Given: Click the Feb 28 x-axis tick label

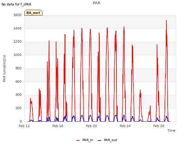Looking at the screenshot, I should 159,126.
